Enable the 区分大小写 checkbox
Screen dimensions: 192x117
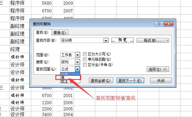pos(85,54)
